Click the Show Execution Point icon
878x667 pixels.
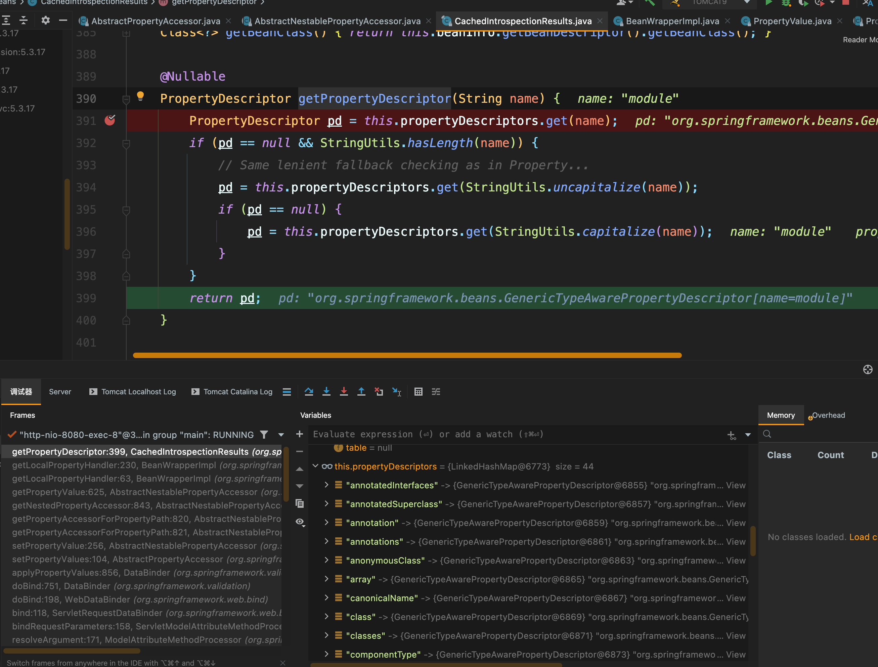point(287,392)
